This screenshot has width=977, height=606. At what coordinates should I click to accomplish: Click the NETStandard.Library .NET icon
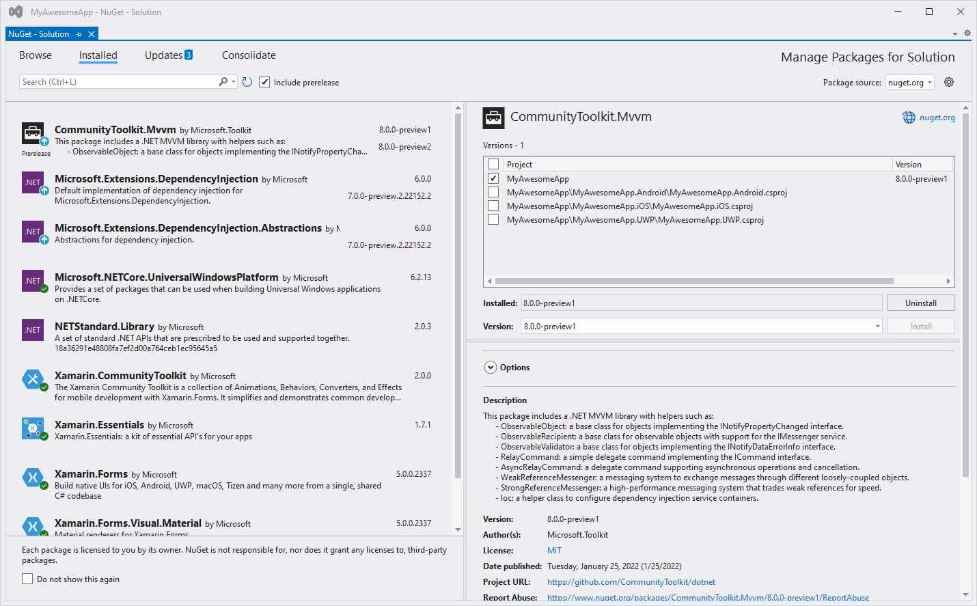[x=33, y=330]
